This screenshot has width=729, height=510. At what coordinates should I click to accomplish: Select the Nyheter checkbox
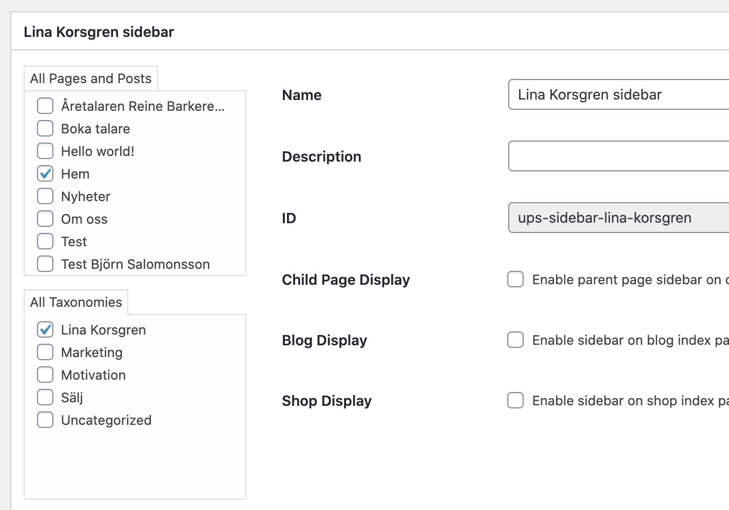pos(45,196)
